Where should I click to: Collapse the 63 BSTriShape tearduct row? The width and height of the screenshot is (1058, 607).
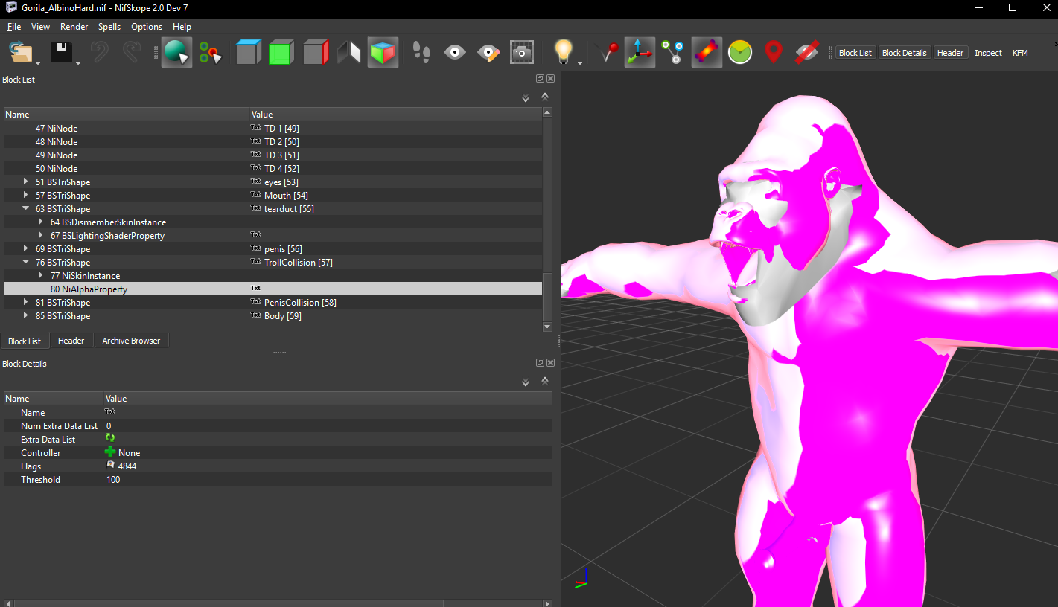26,209
